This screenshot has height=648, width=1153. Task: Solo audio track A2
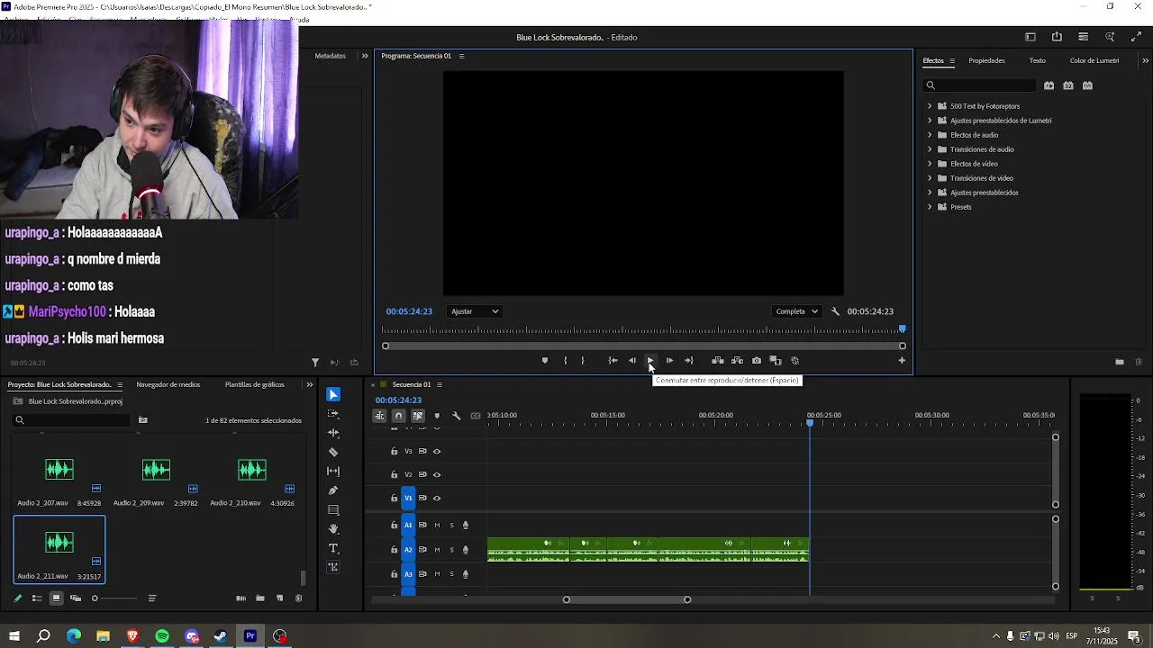point(451,549)
